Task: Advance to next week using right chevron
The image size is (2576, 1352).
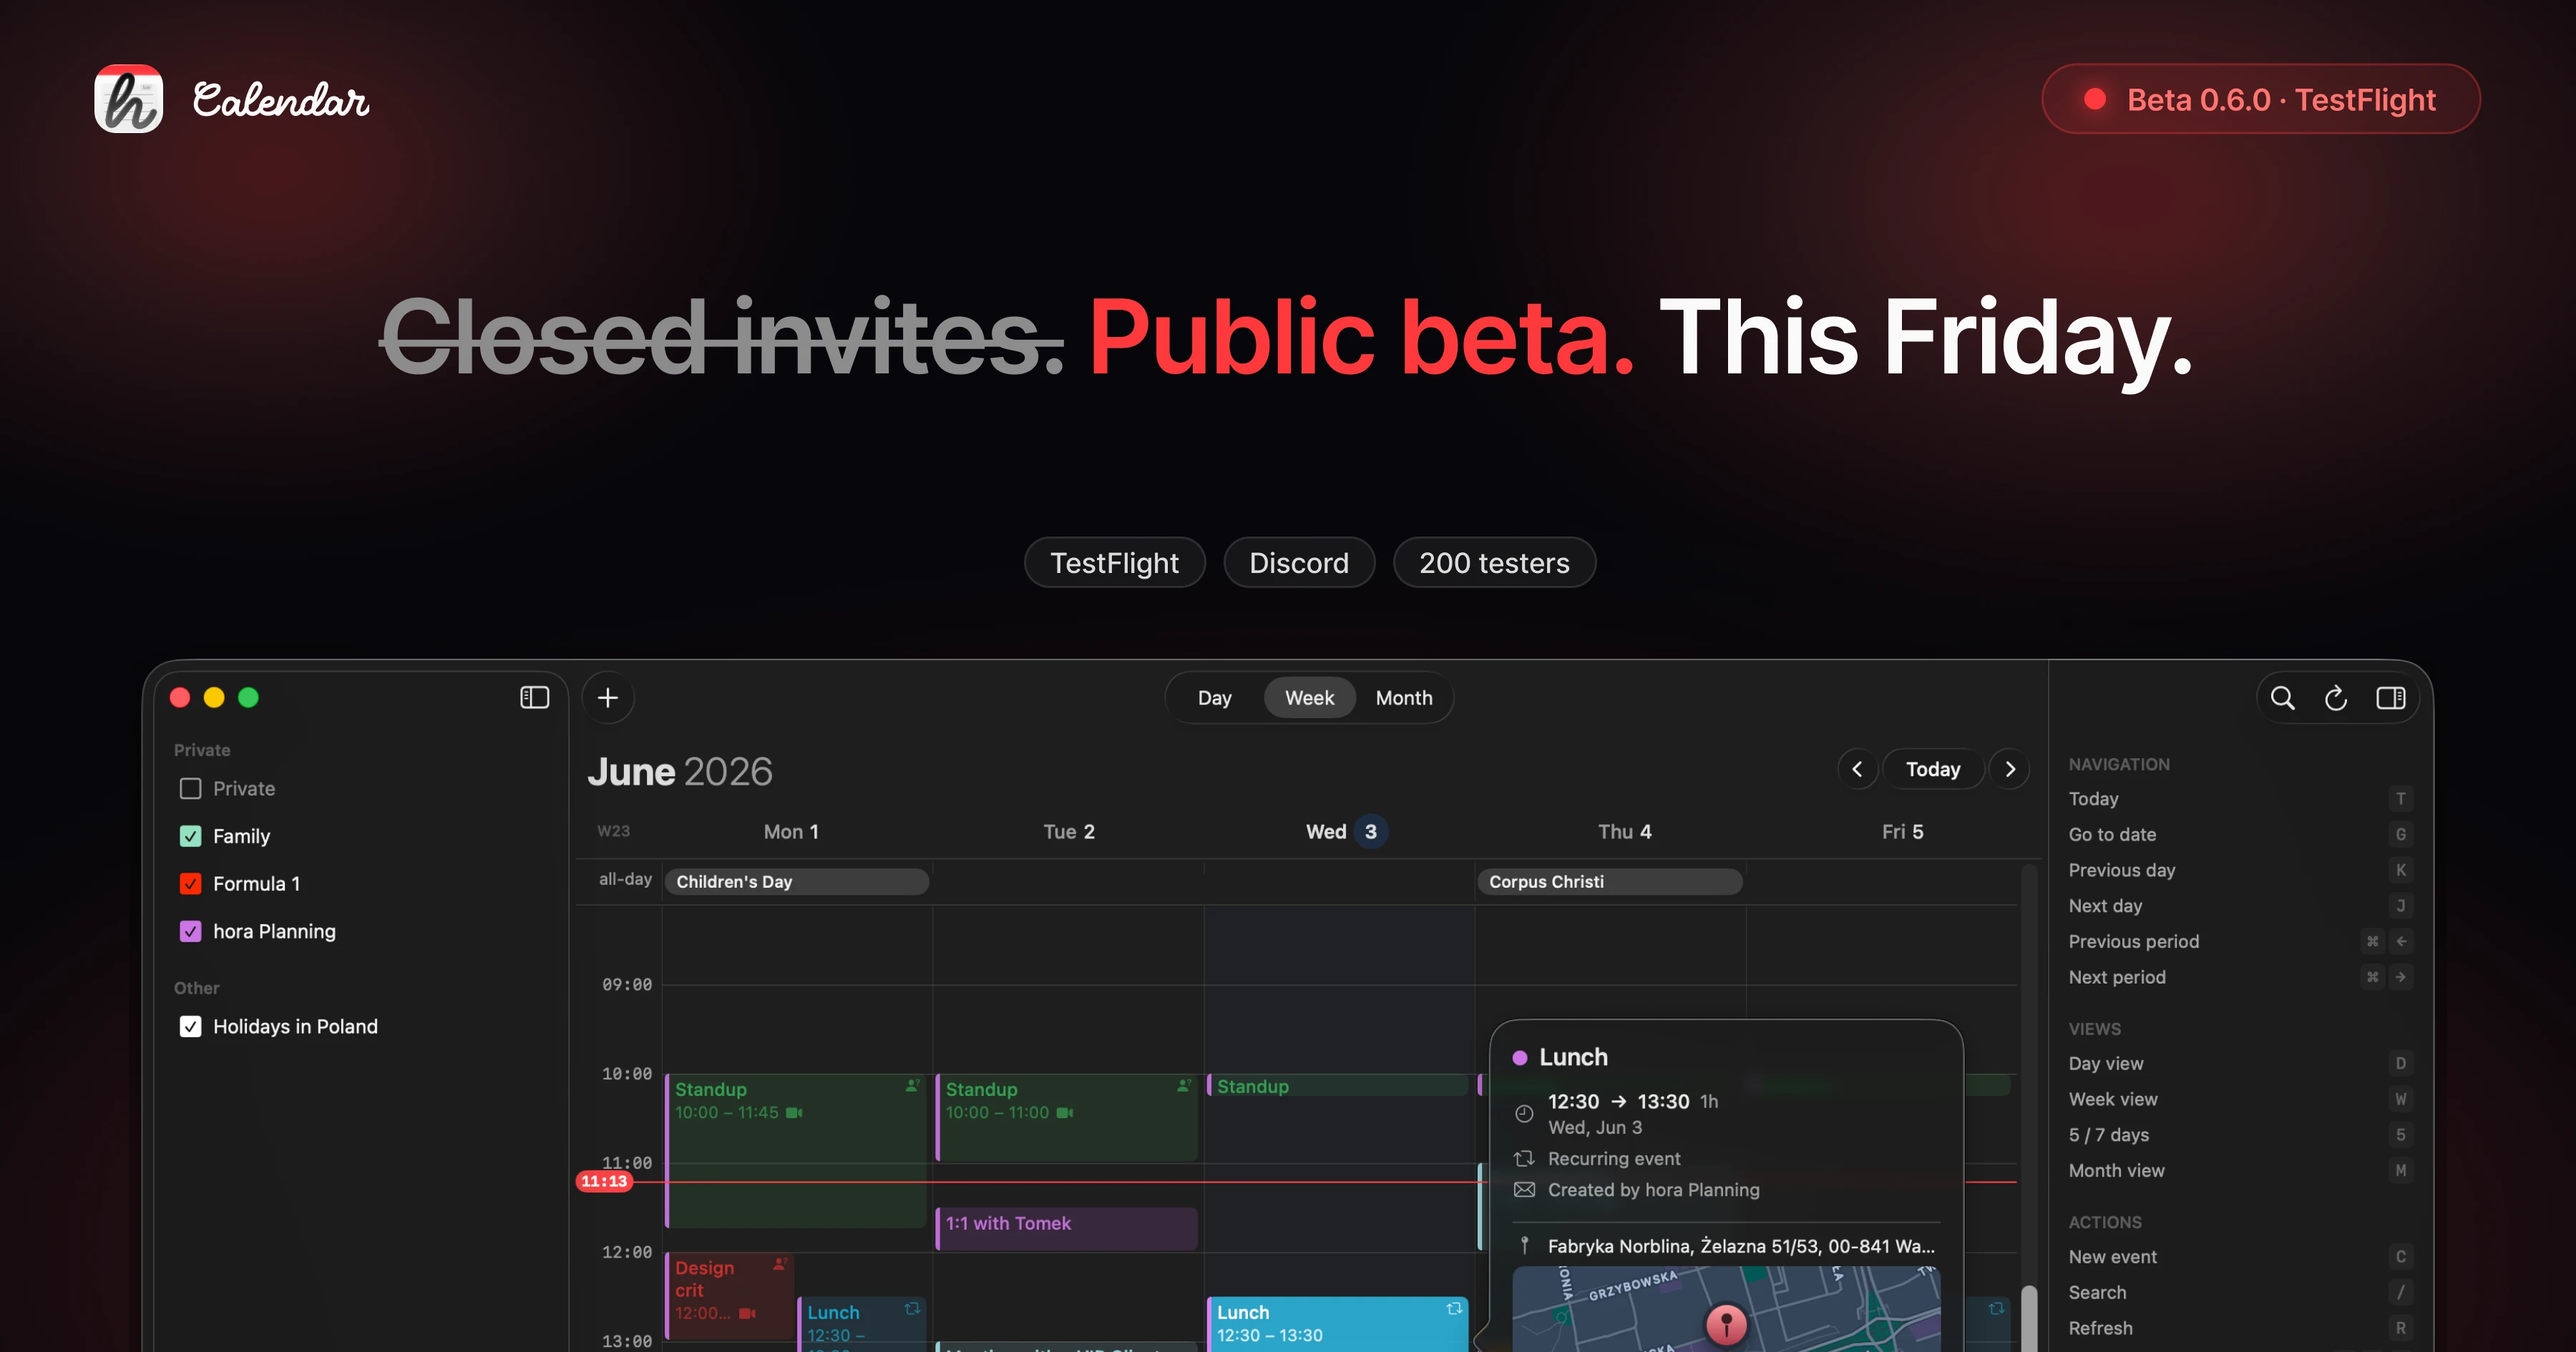Action: click(2011, 769)
